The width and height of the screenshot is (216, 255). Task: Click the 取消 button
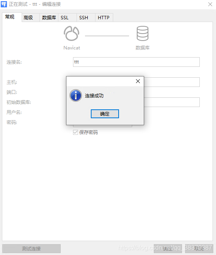tap(199, 248)
